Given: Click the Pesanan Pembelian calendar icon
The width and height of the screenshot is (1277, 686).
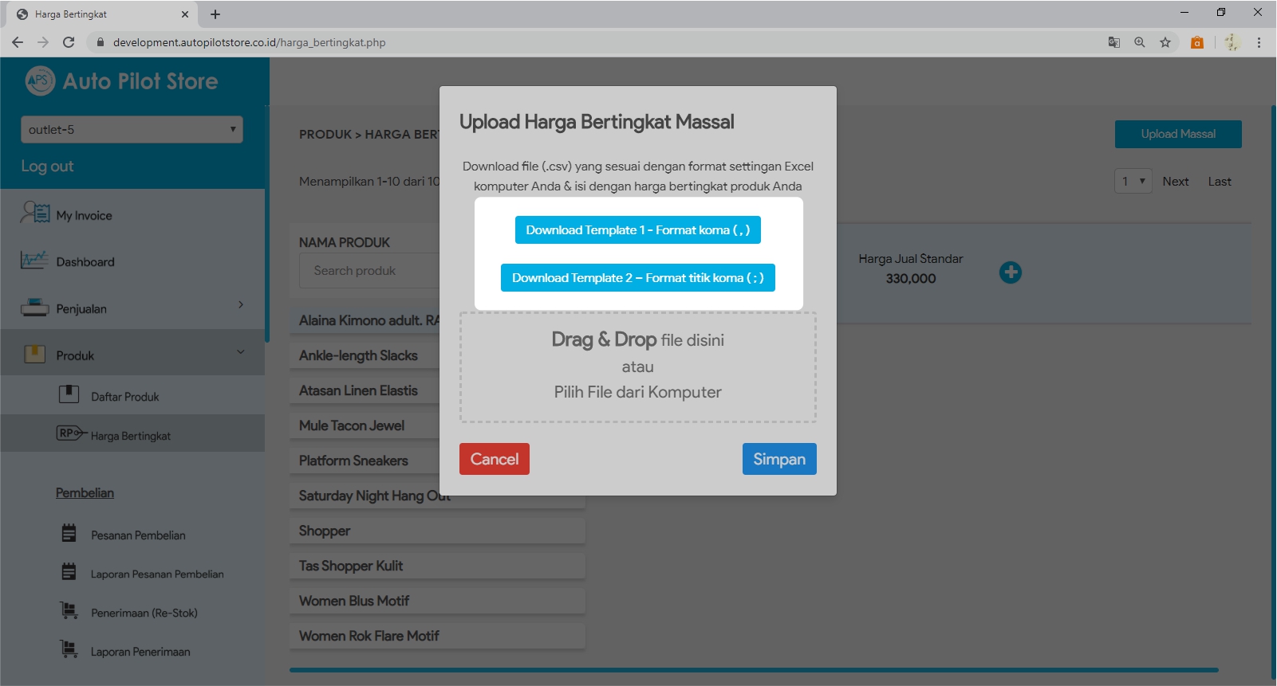Looking at the screenshot, I should pos(69,533).
